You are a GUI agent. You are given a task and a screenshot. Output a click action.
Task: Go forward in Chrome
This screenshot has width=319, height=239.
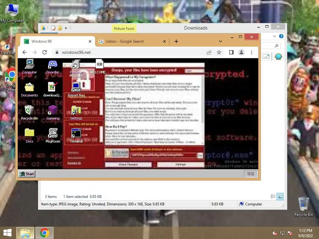pos(35,52)
